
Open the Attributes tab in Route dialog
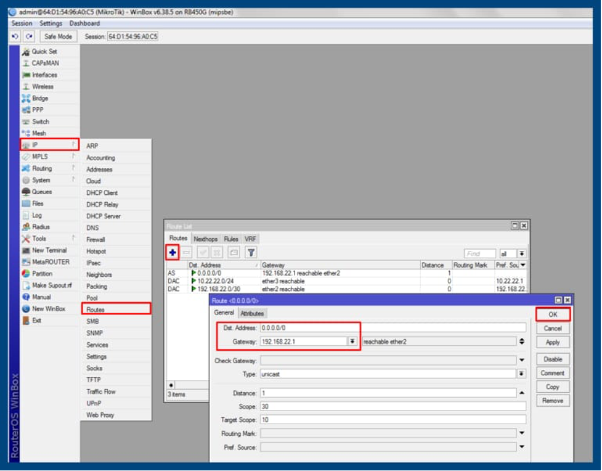click(x=252, y=314)
